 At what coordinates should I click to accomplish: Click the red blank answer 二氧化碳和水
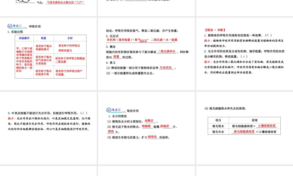[x=167, y=51]
